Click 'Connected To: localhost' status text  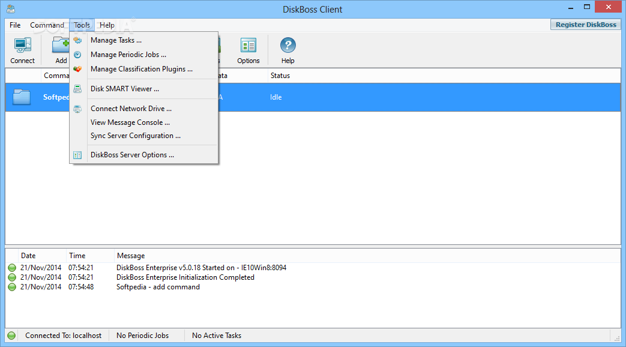[64, 336]
